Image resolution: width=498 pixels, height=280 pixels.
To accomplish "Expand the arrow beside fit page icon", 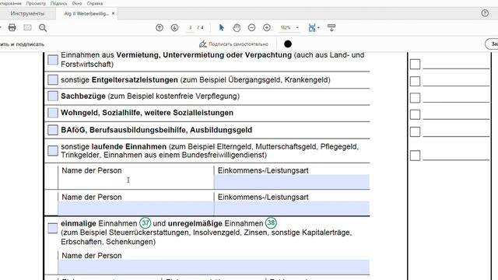I will pos(318,28).
